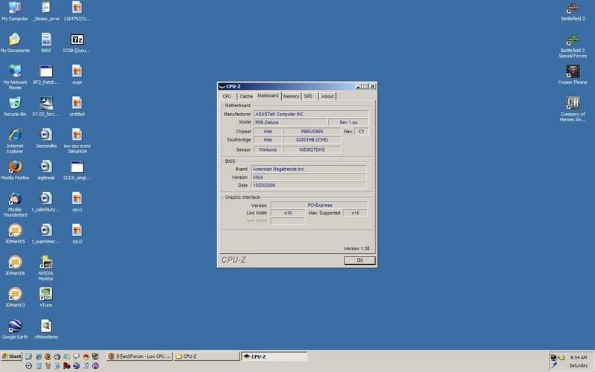Select the BIOS Version 0804 value
595x372 pixels.
coord(309,177)
